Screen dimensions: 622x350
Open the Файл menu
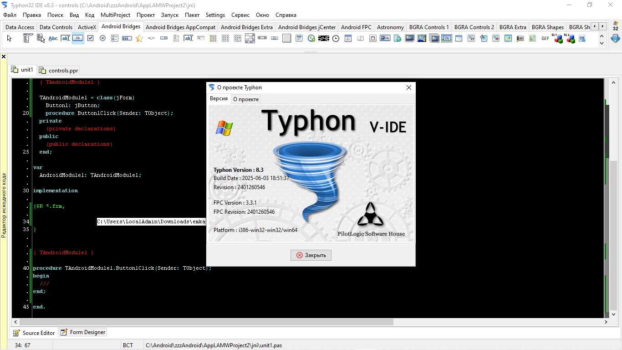[x=10, y=15]
